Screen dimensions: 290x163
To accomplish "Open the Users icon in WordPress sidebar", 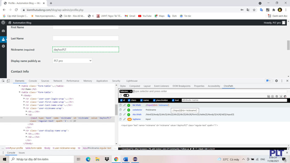I will point(3,39).
